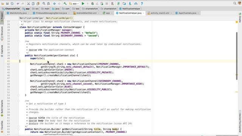Select the com breadcrumb
This screenshot has width=242, height=136.
66,9
